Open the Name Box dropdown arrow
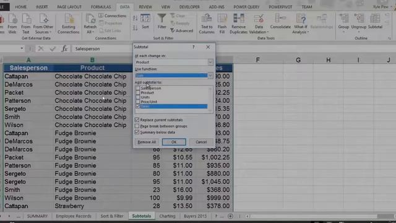 click(22, 48)
